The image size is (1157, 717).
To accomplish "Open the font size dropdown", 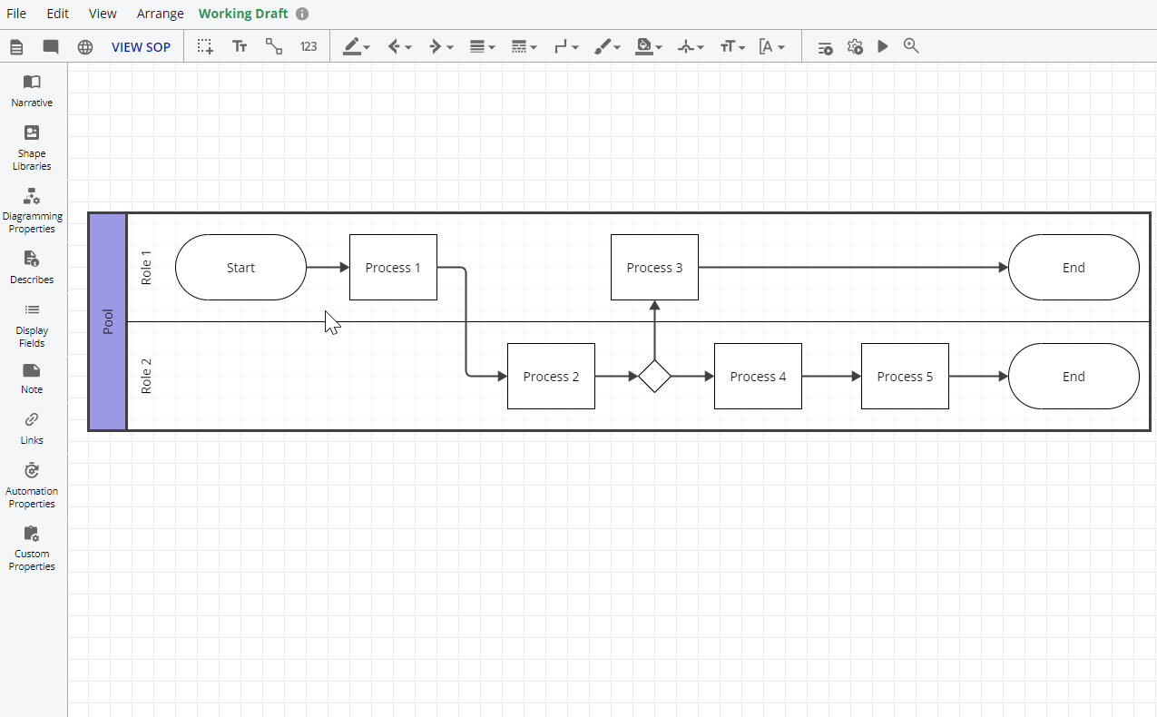I will coord(732,46).
